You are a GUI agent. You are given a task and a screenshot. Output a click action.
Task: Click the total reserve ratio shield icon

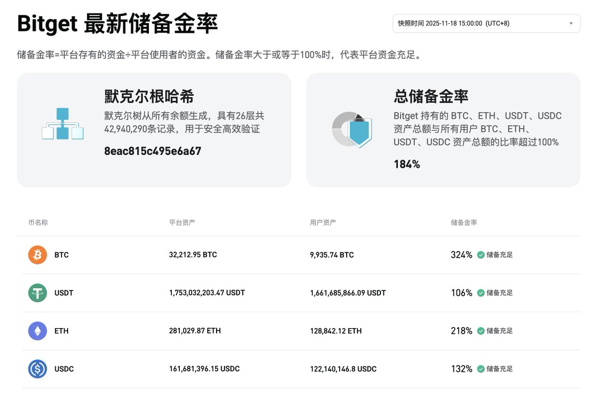pyautogui.click(x=353, y=129)
